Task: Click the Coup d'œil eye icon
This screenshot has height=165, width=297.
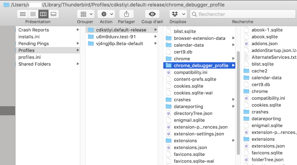Action: [x=152, y=14]
